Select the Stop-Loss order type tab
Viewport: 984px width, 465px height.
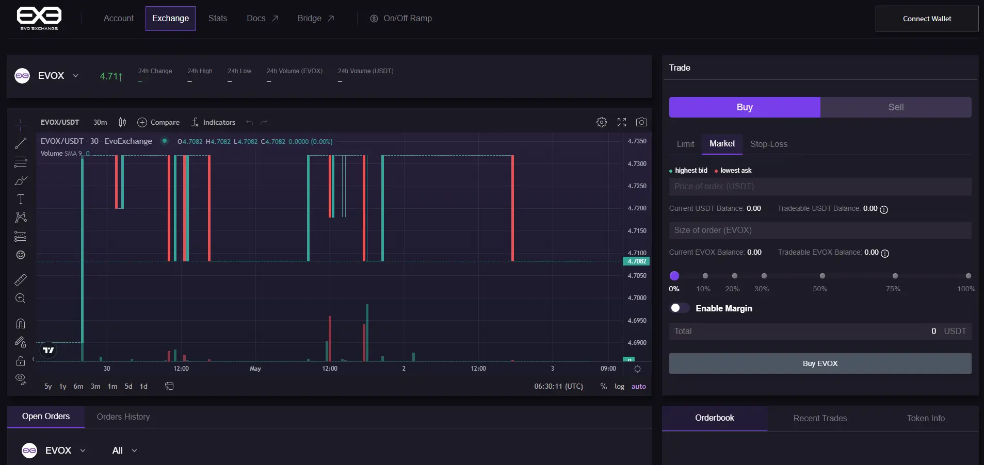769,144
